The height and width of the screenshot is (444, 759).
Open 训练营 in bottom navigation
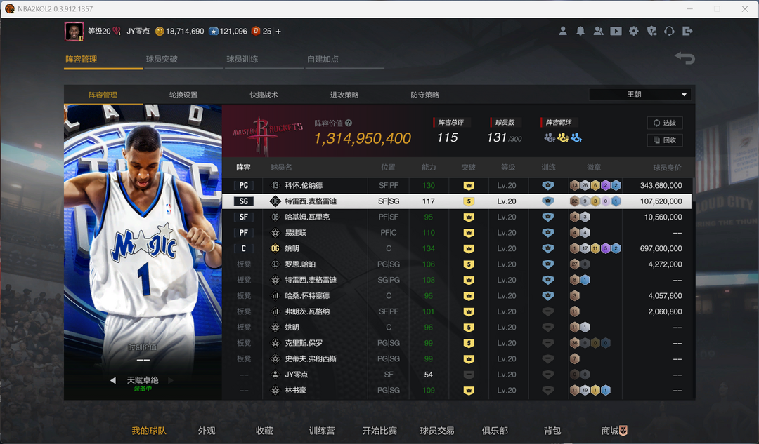click(x=322, y=431)
